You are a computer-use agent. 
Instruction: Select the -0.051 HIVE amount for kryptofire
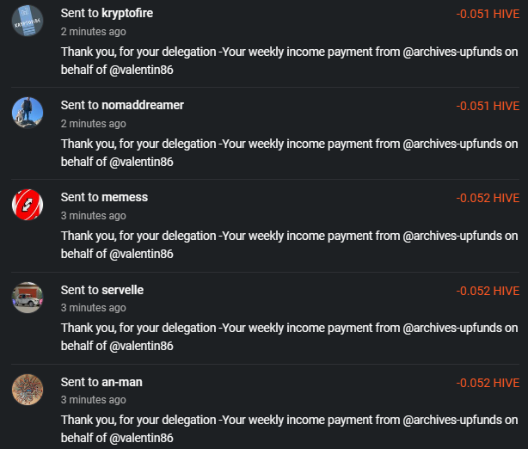point(488,14)
